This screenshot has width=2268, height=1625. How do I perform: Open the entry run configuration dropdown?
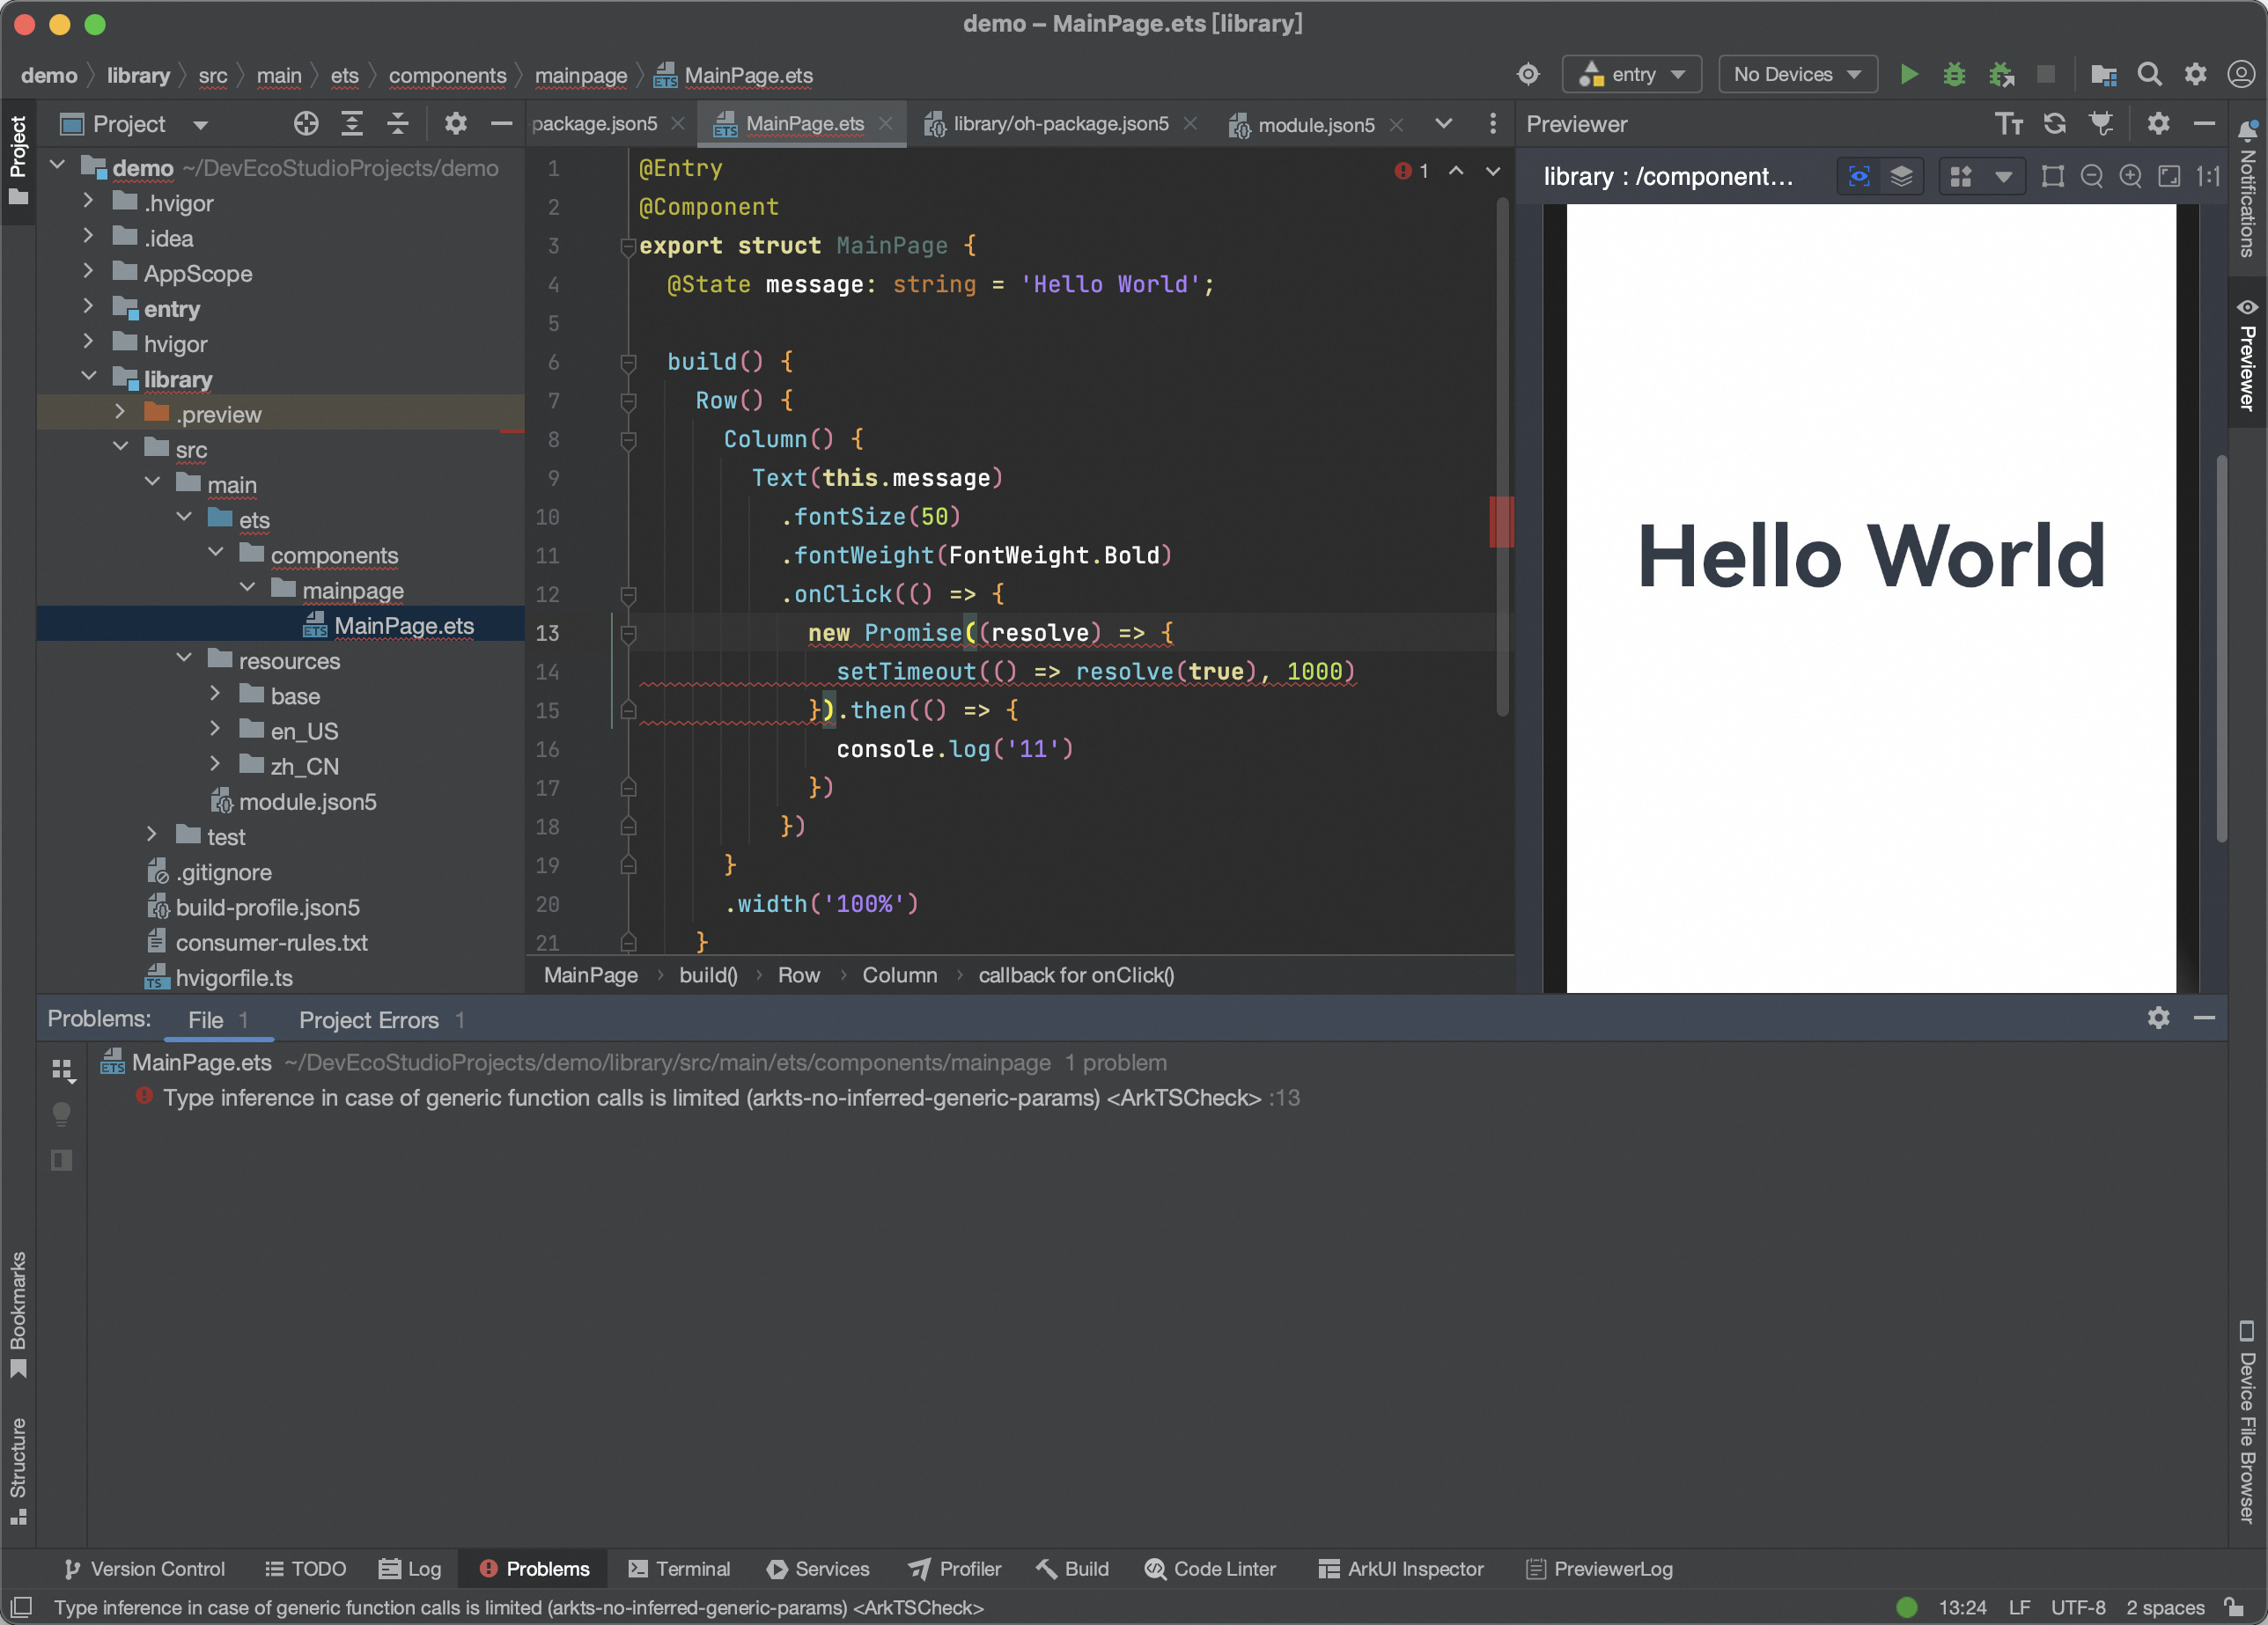tap(1631, 74)
